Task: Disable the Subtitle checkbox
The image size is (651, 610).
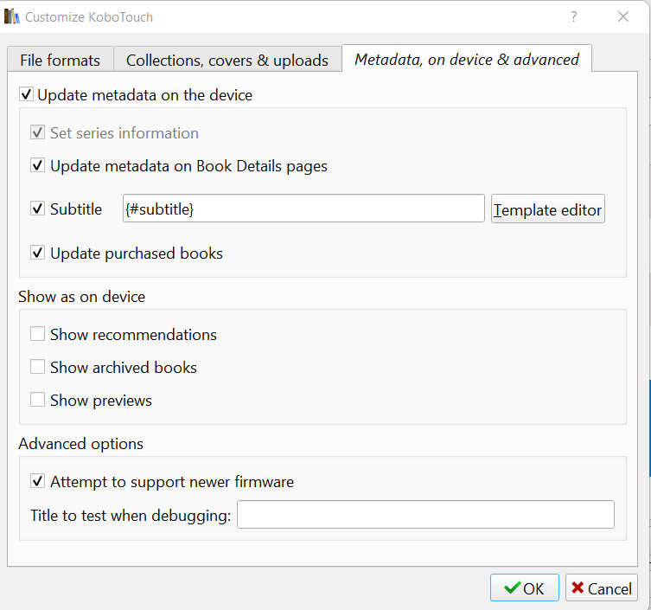Action: coord(37,209)
